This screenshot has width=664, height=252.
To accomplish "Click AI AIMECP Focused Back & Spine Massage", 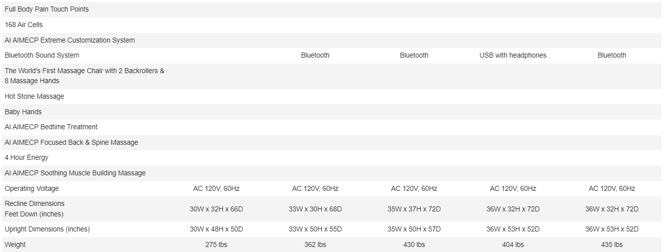I will click(71, 142).
